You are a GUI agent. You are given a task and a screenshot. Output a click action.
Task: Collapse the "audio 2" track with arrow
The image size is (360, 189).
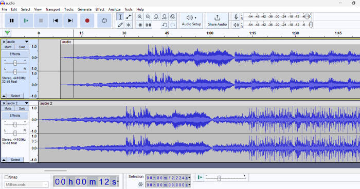click(x=4, y=160)
